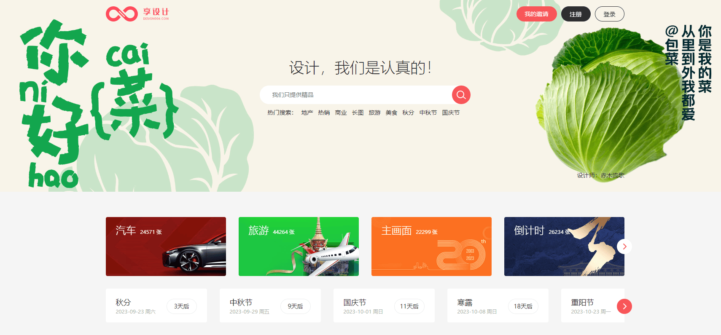Open the orange 主画面 category card

[431, 247]
